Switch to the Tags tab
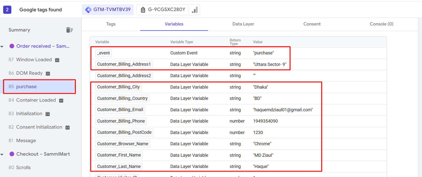The image size is (422, 177). click(x=111, y=24)
